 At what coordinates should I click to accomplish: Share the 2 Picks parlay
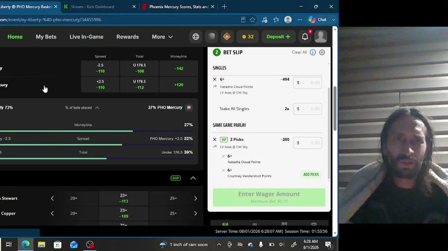click(x=215, y=146)
